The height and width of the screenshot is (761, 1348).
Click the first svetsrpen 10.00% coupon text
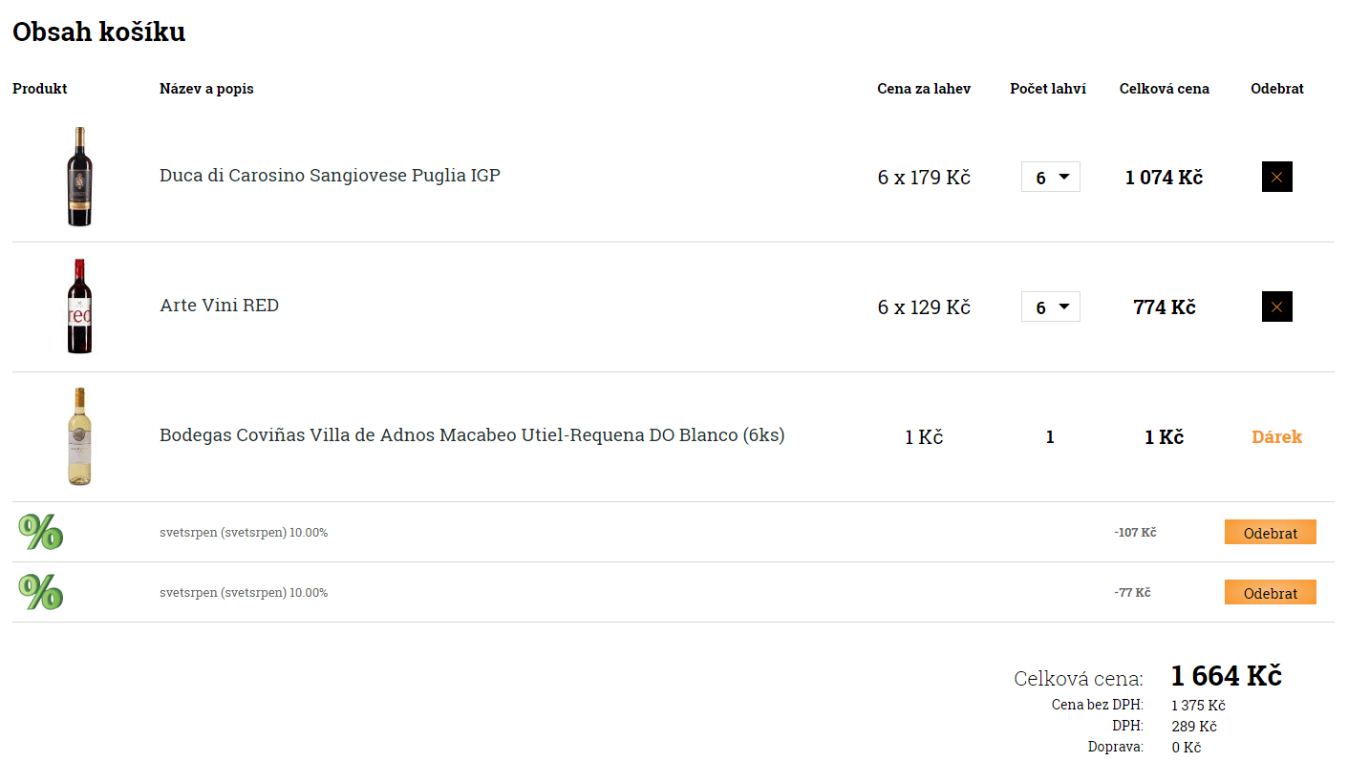tap(244, 533)
